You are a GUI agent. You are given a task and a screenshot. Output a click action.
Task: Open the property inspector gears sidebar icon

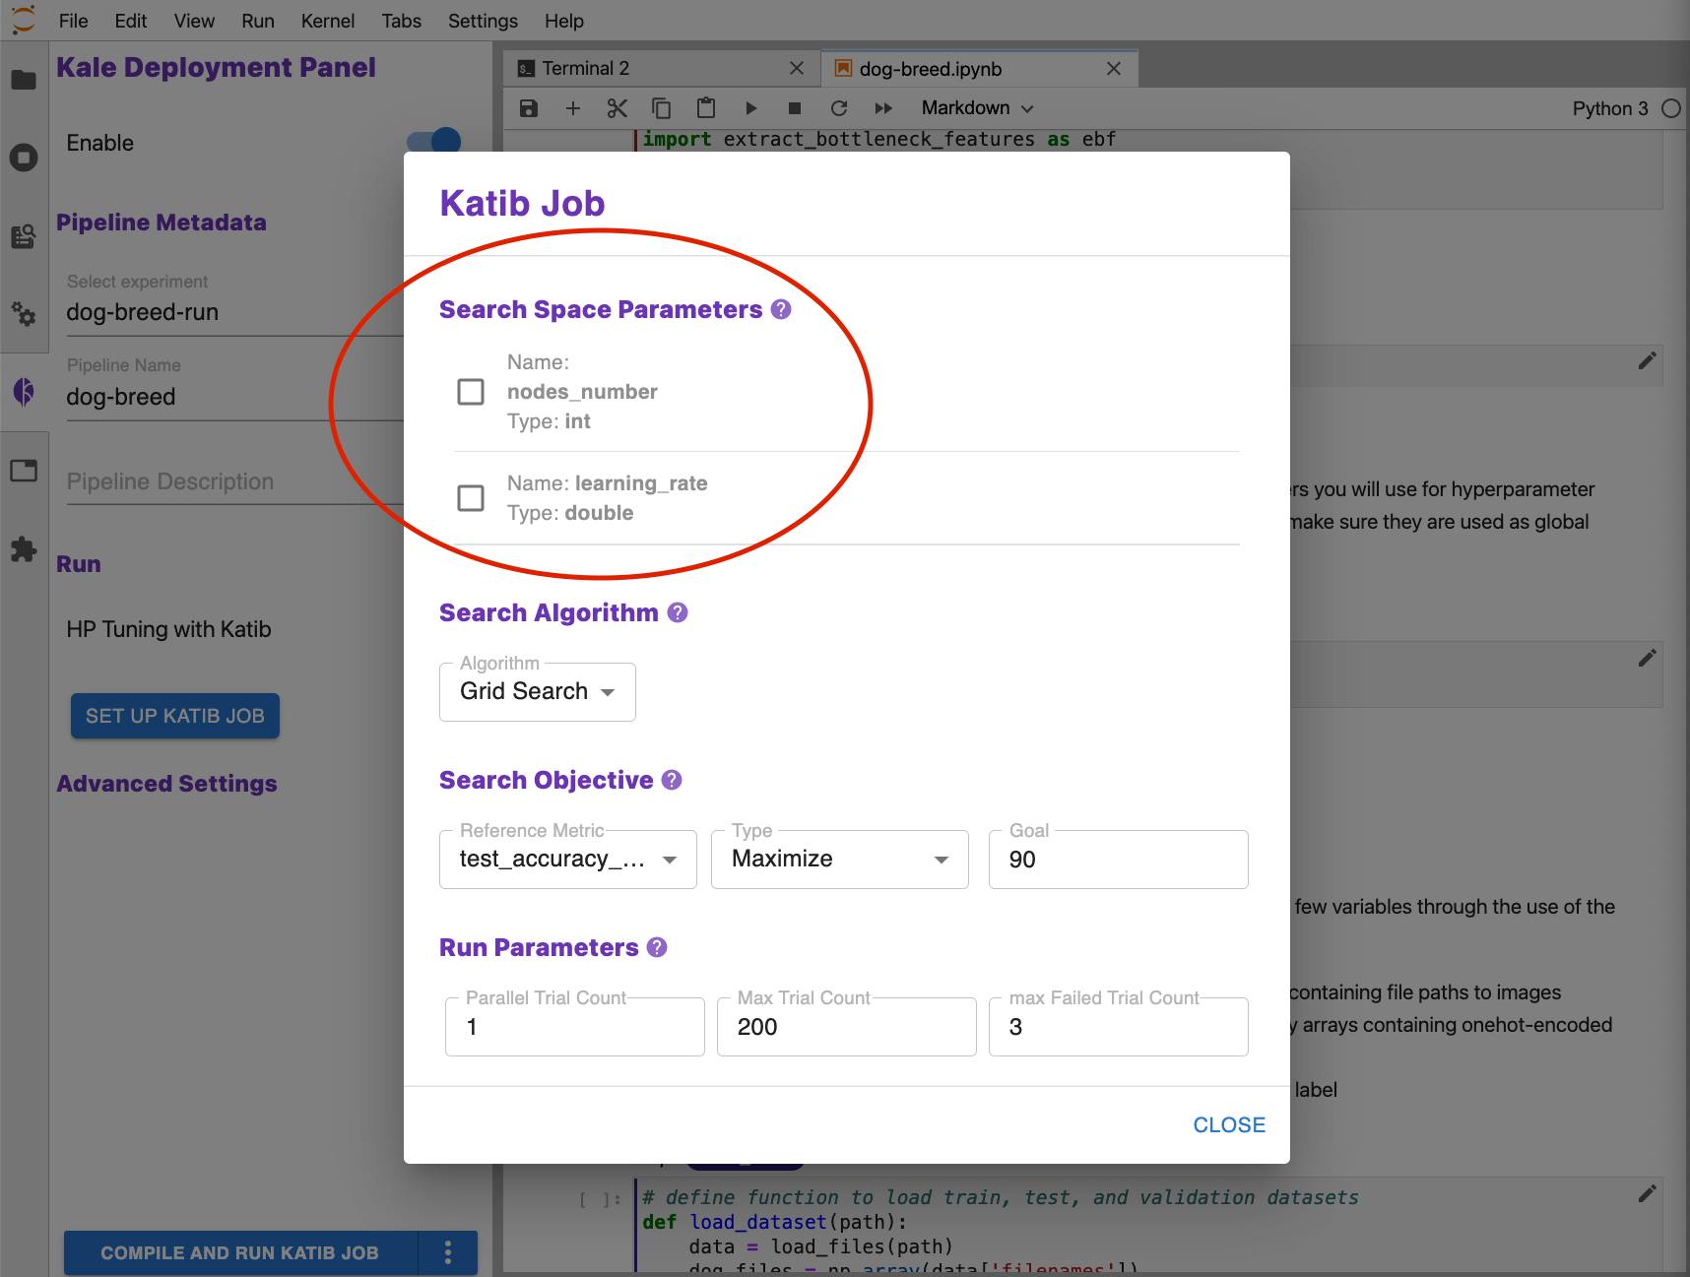coord(24,314)
